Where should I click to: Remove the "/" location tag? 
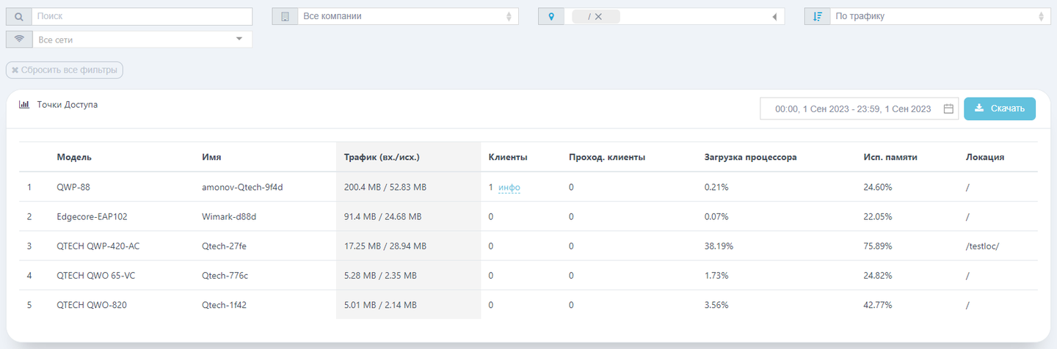point(598,16)
